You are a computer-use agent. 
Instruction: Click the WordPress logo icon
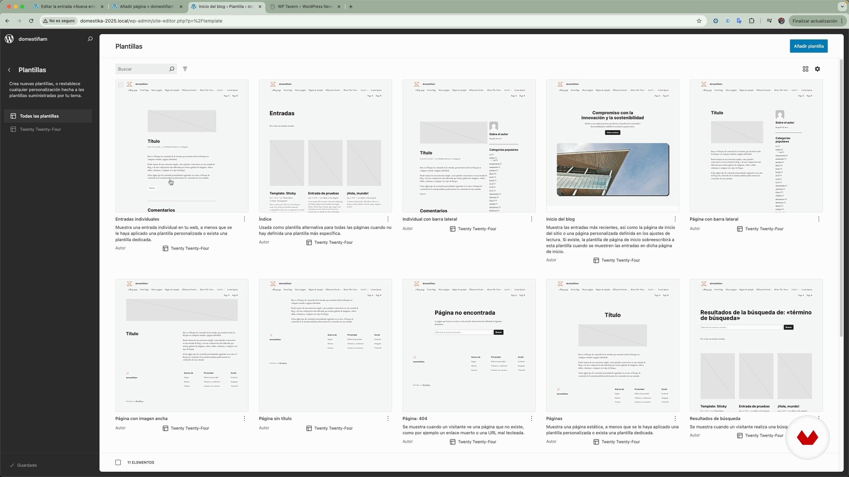(x=9, y=39)
